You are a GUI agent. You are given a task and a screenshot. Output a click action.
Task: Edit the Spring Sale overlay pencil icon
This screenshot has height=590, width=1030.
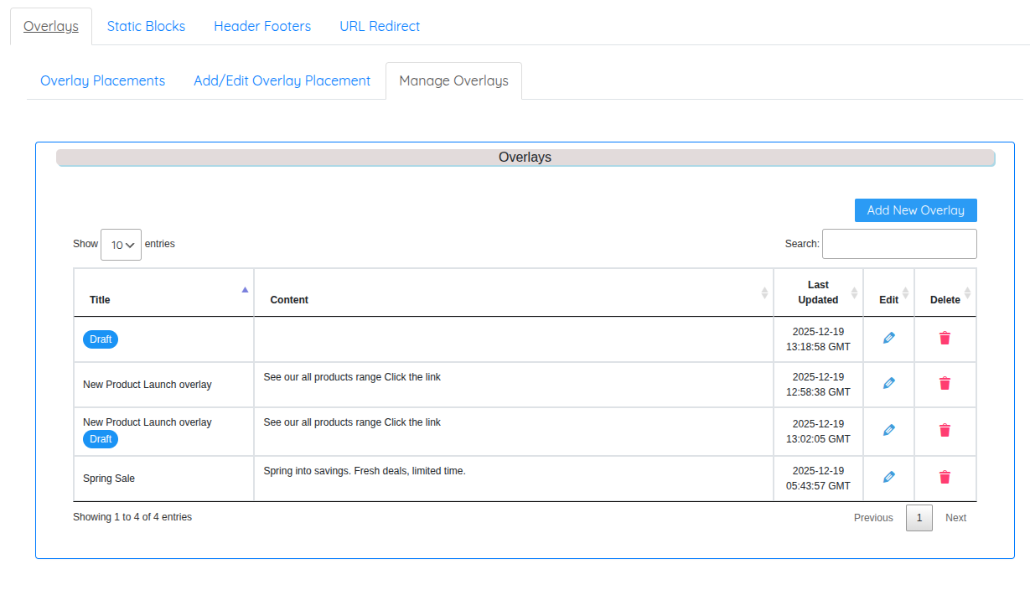pyautogui.click(x=888, y=478)
